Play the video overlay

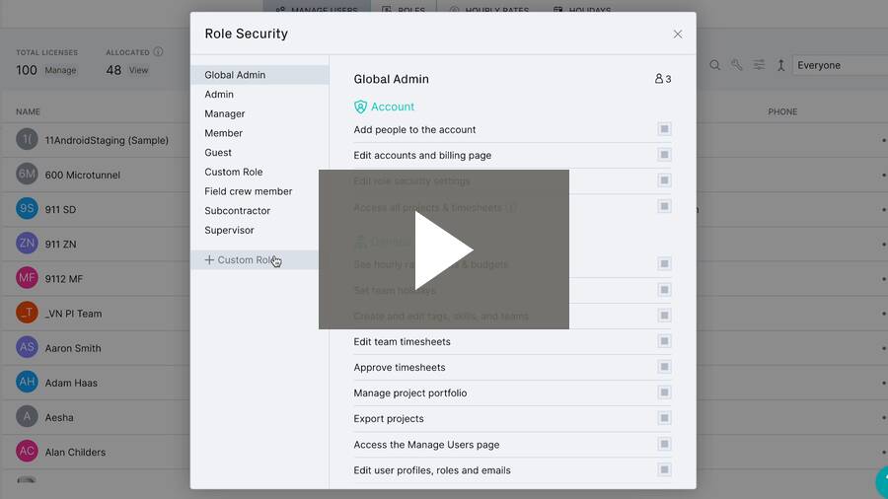(x=443, y=249)
